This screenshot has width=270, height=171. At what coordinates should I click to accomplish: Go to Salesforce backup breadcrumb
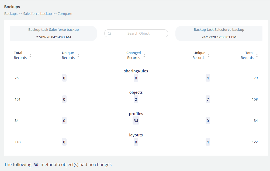pyautogui.click(x=37, y=14)
